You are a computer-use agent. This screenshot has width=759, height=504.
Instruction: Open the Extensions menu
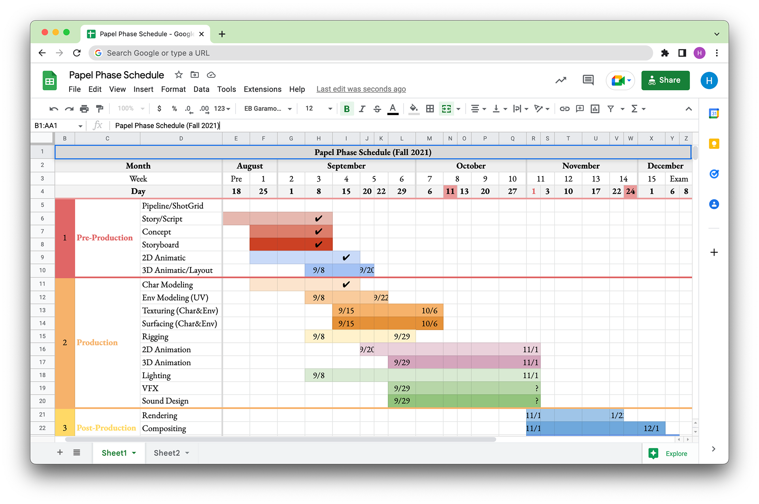(262, 89)
